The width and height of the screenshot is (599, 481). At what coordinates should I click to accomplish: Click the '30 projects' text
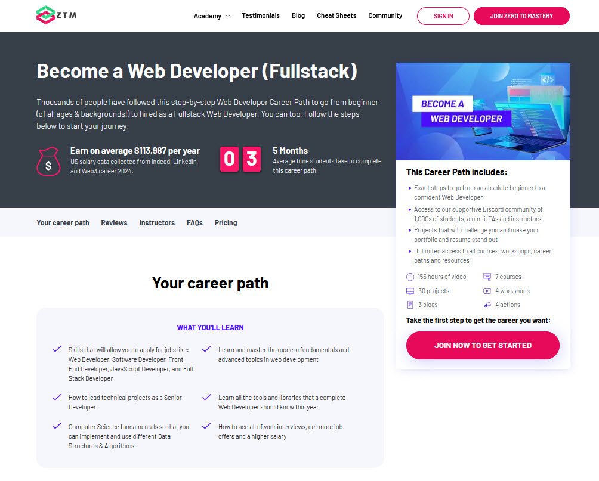tap(434, 291)
